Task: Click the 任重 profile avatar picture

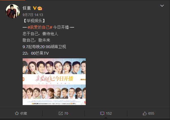Action: [13, 11]
